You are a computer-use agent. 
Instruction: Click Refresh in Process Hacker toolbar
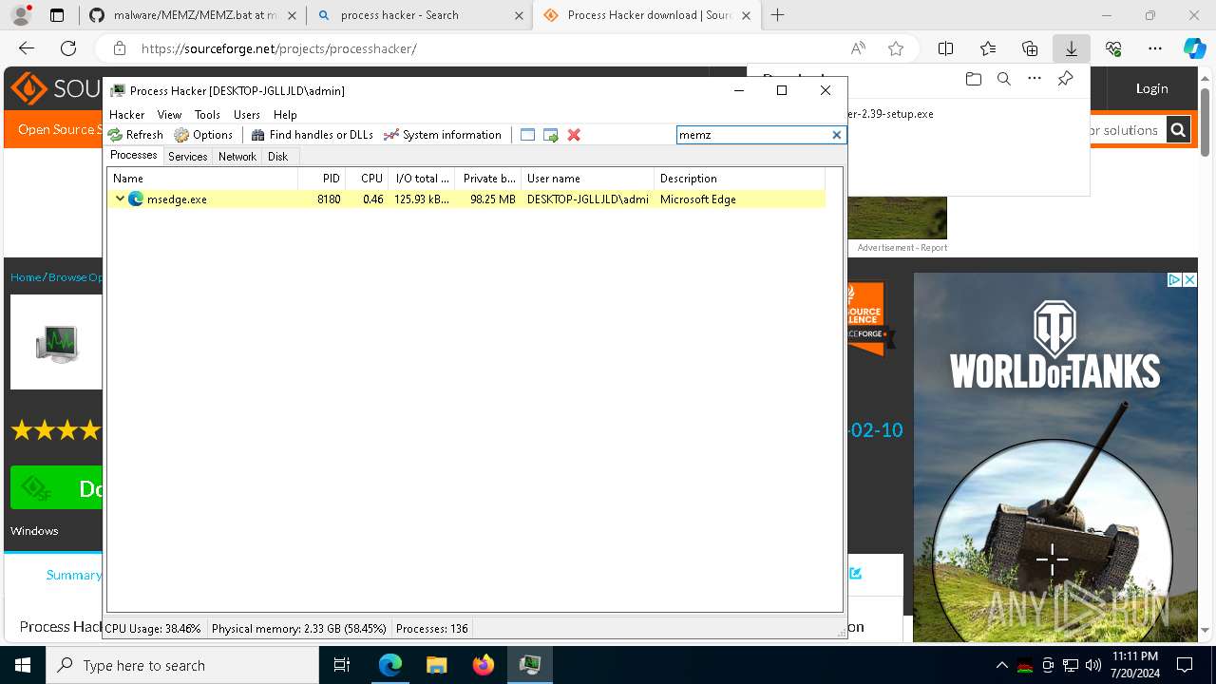tap(135, 135)
